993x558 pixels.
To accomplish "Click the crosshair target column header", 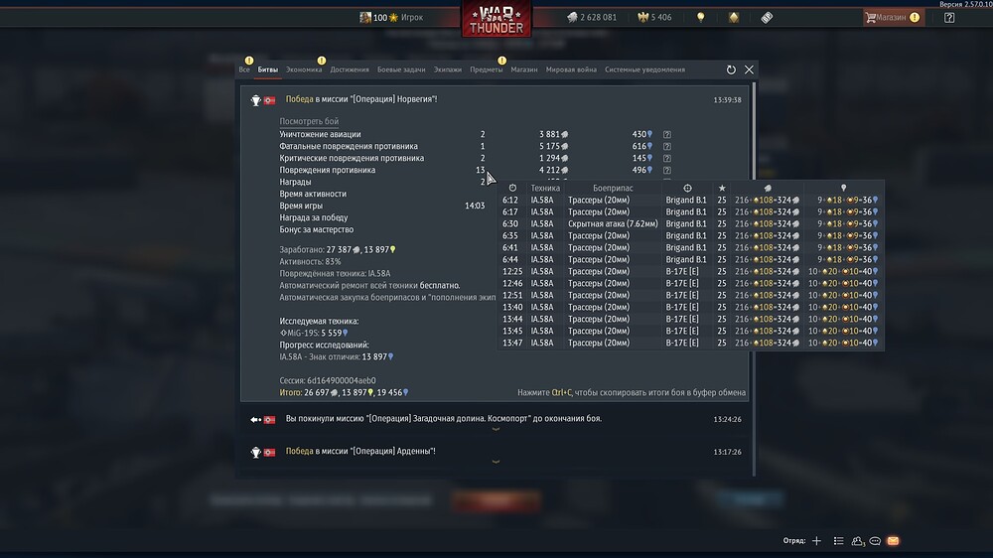I will [x=687, y=188].
